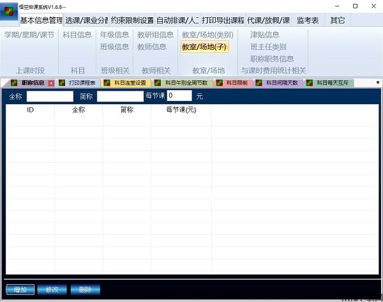The height and width of the screenshot is (302, 383).
Task: Click the 删除 button
Action: [86, 290]
